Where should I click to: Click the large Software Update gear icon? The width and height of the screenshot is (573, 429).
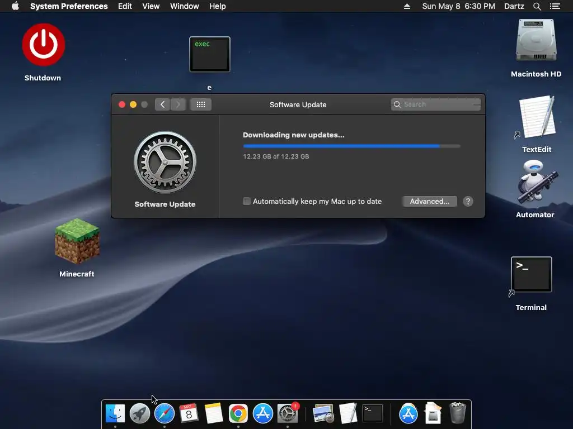[x=165, y=163]
